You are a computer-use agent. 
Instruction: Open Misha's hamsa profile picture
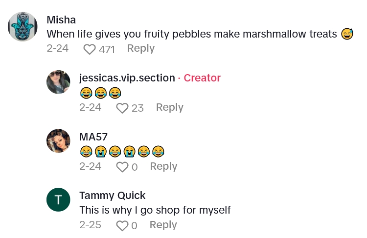[x=23, y=27]
